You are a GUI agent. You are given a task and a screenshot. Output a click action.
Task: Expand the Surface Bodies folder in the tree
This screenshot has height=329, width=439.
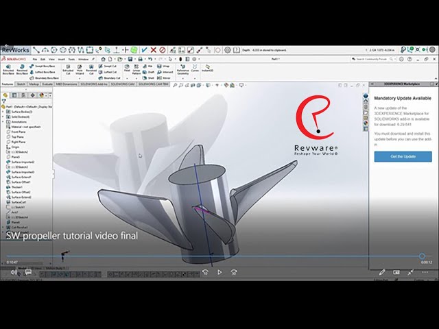3,112
